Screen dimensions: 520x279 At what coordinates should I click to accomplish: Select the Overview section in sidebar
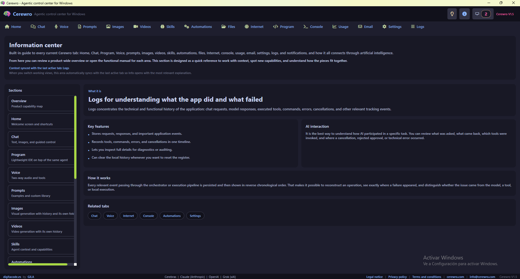(x=41, y=103)
